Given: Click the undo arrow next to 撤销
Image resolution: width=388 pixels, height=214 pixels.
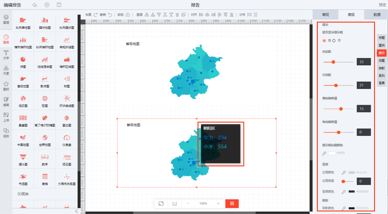Looking at the screenshot, I should click(x=110, y=15).
